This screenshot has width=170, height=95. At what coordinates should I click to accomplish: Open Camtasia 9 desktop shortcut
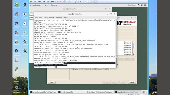[16, 6]
